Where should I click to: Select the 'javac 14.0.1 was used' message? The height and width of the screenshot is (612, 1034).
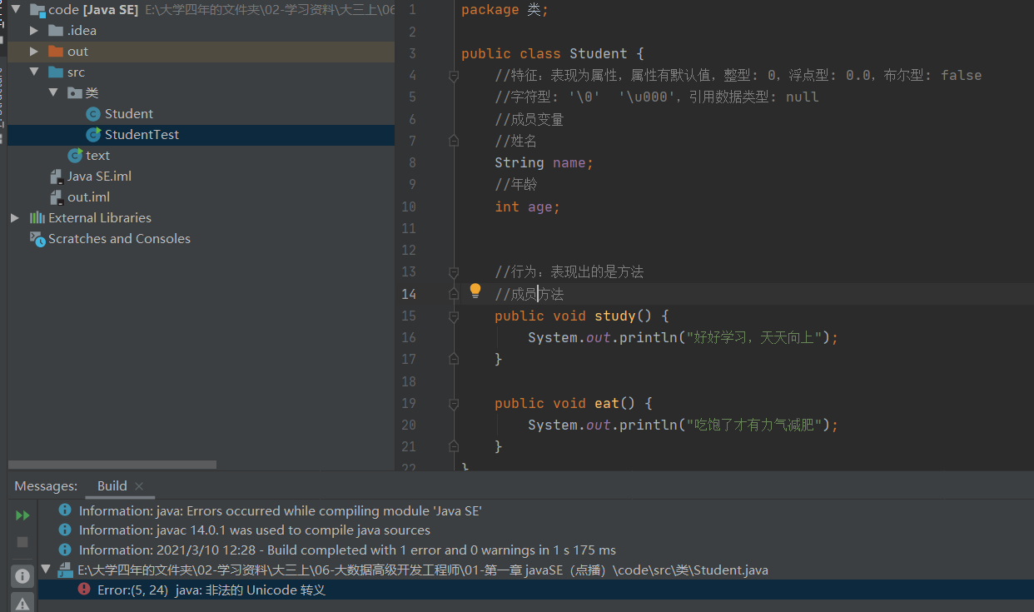tap(254, 530)
